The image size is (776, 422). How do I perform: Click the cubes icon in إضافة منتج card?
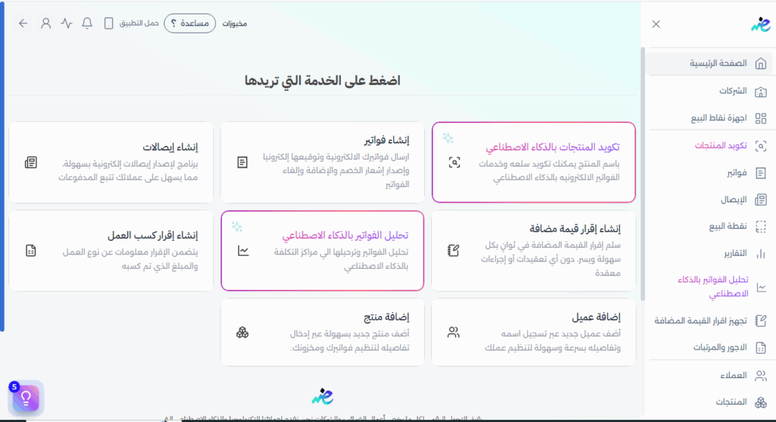coord(242,333)
